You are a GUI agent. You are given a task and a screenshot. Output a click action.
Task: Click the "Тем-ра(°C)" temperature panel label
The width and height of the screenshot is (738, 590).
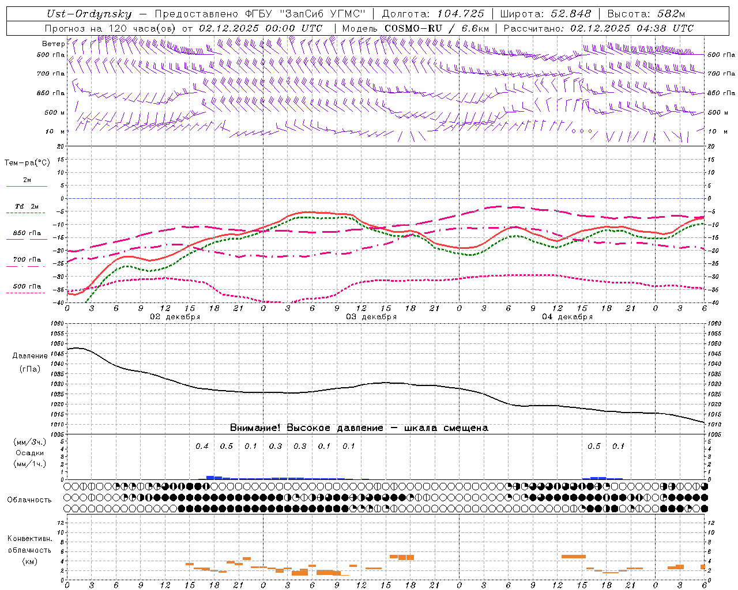(27, 163)
